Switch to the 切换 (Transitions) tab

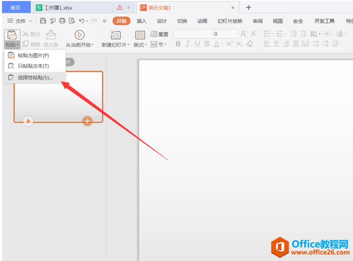point(182,21)
